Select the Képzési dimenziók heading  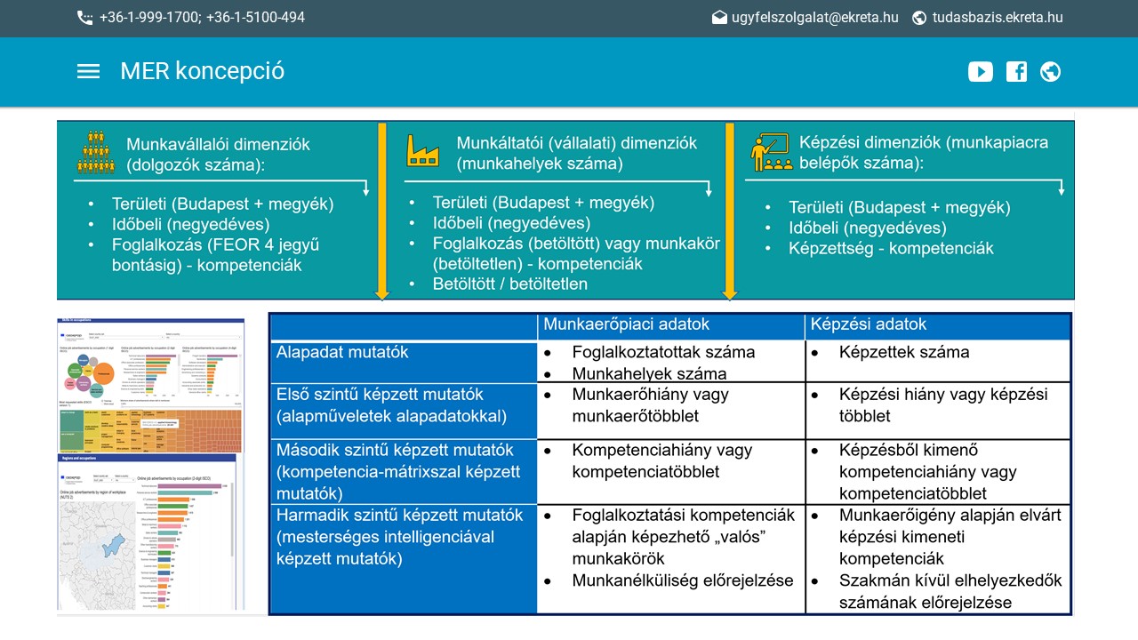coord(924,152)
